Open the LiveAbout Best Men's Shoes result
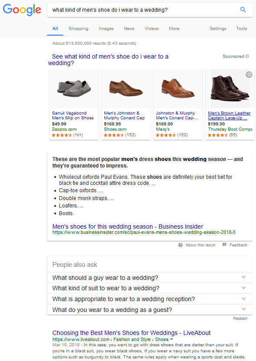This screenshot has width=256, height=361. click(131, 333)
